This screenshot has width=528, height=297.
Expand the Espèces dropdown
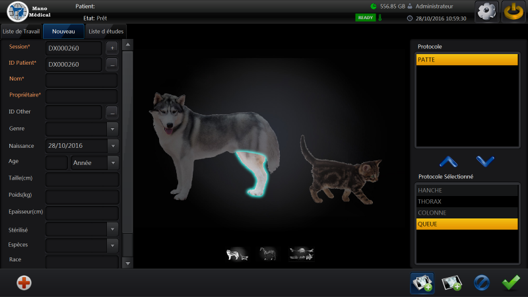click(x=112, y=246)
